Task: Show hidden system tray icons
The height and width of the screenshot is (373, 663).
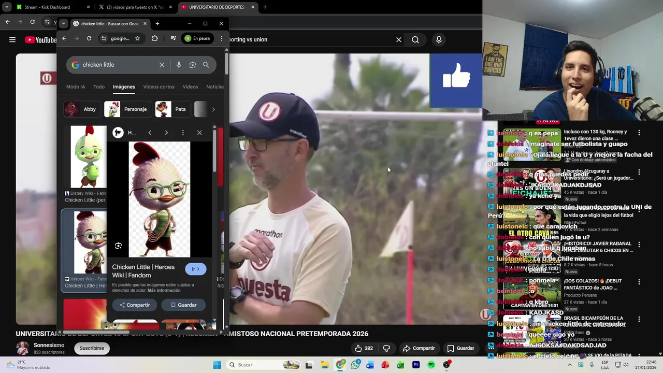Action: (x=570, y=365)
